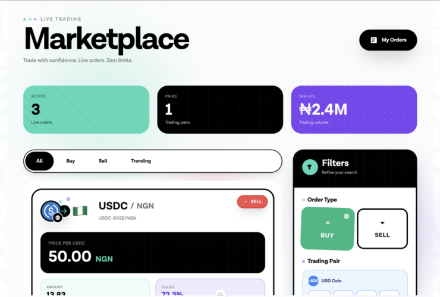Viewport: 440px width, 297px height.
Task: Open the Trending tab
Action: click(141, 161)
